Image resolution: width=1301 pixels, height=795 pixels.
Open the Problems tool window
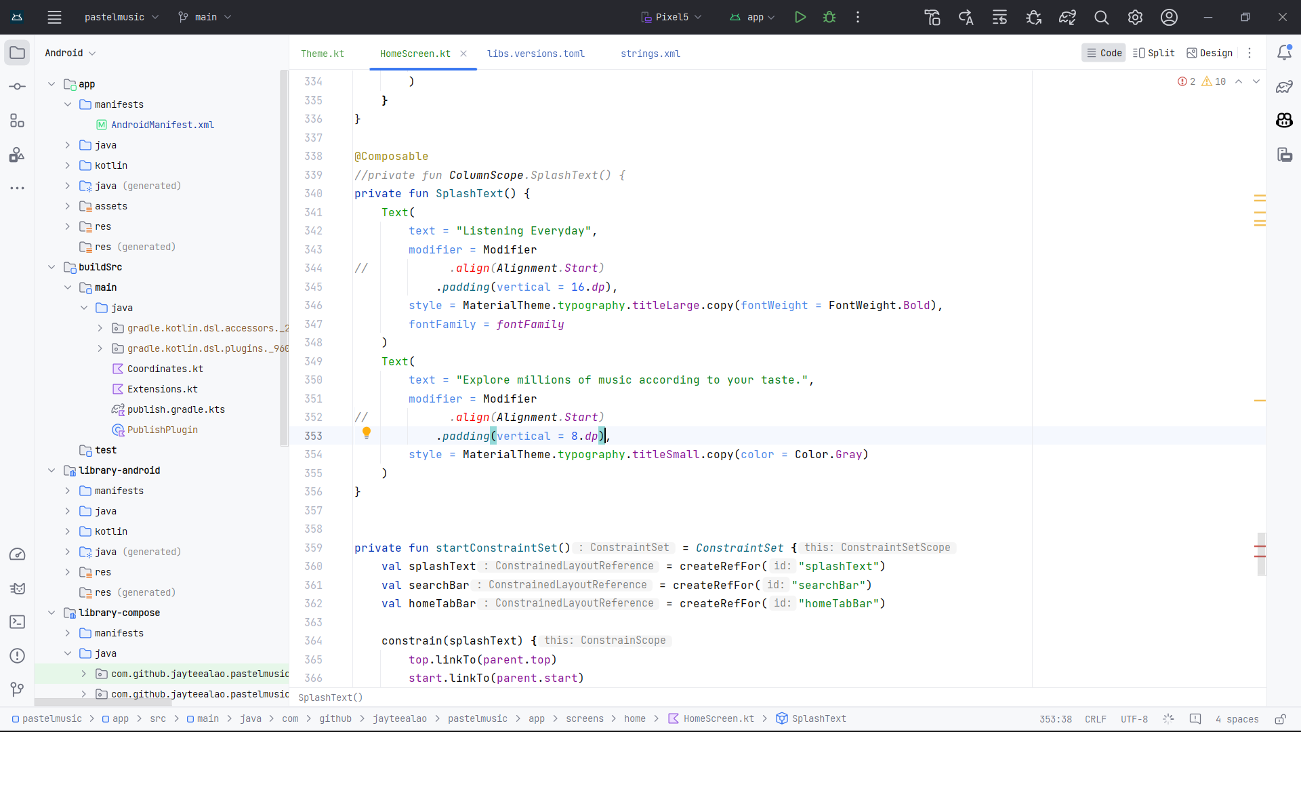tap(18, 656)
